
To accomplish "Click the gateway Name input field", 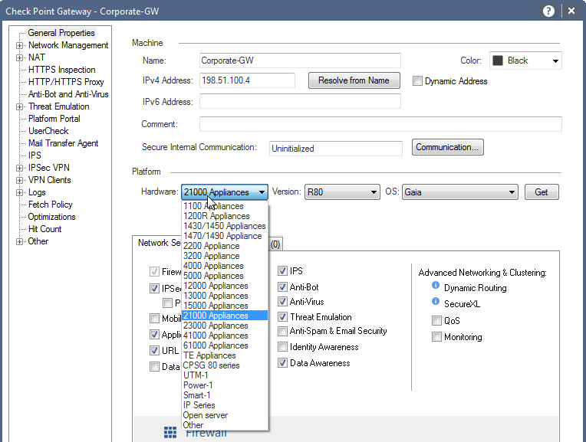I will [x=300, y=61].
